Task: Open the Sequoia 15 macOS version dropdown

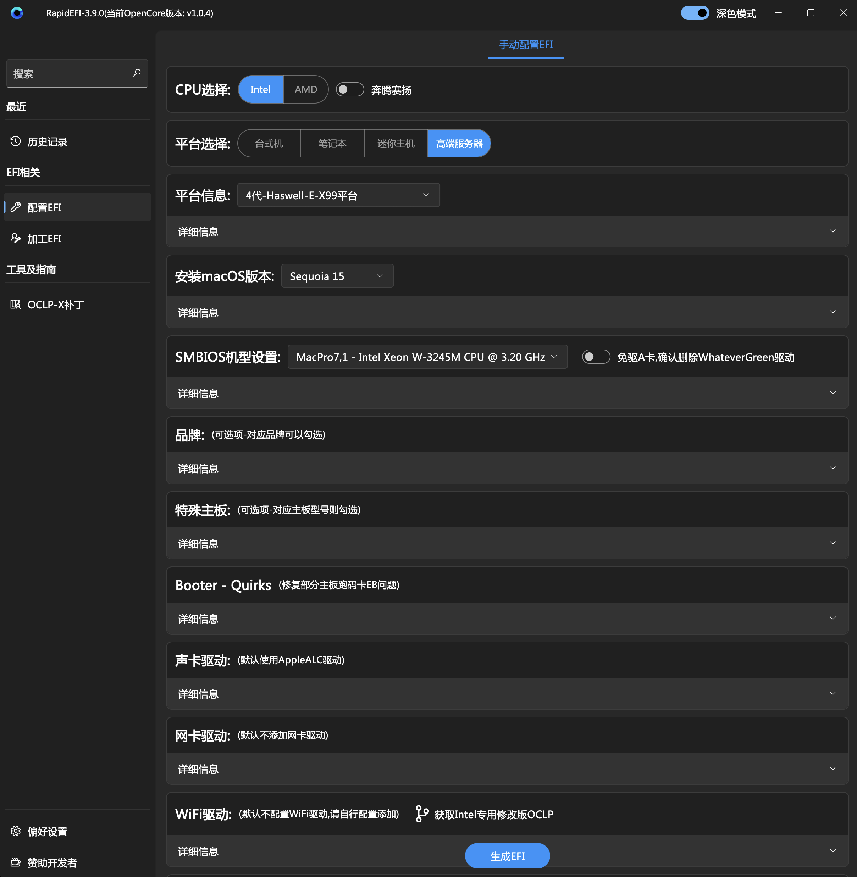Action: 337,276
